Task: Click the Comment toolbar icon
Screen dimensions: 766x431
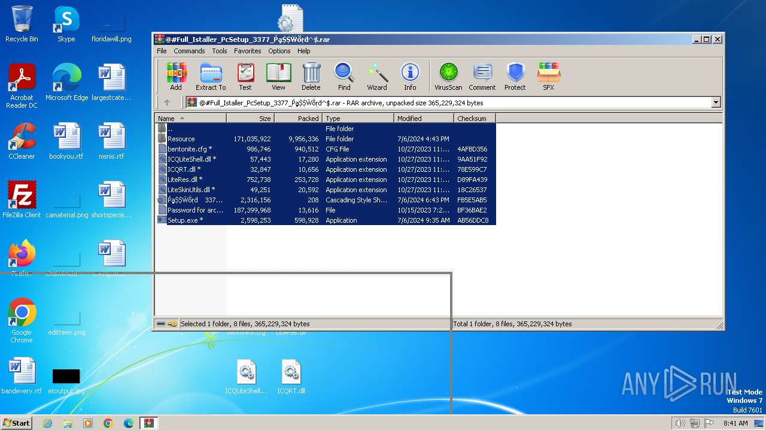Action: pyautogui.click(x=482, y=76)
